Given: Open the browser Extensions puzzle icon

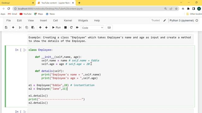Looking at the screenshot, I should (x=188, y=9).
